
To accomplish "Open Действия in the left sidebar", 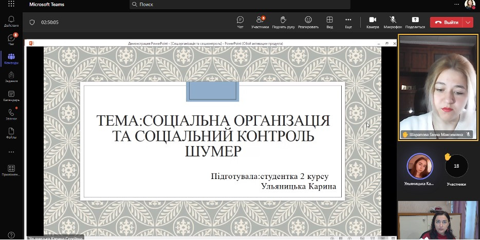I will point(11,21).
